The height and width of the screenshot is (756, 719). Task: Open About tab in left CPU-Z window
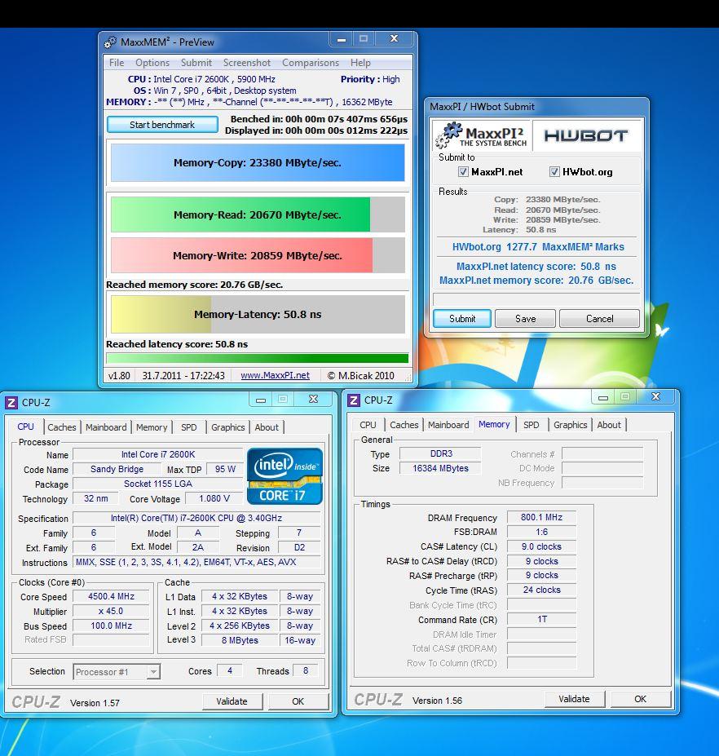point(267,427)
